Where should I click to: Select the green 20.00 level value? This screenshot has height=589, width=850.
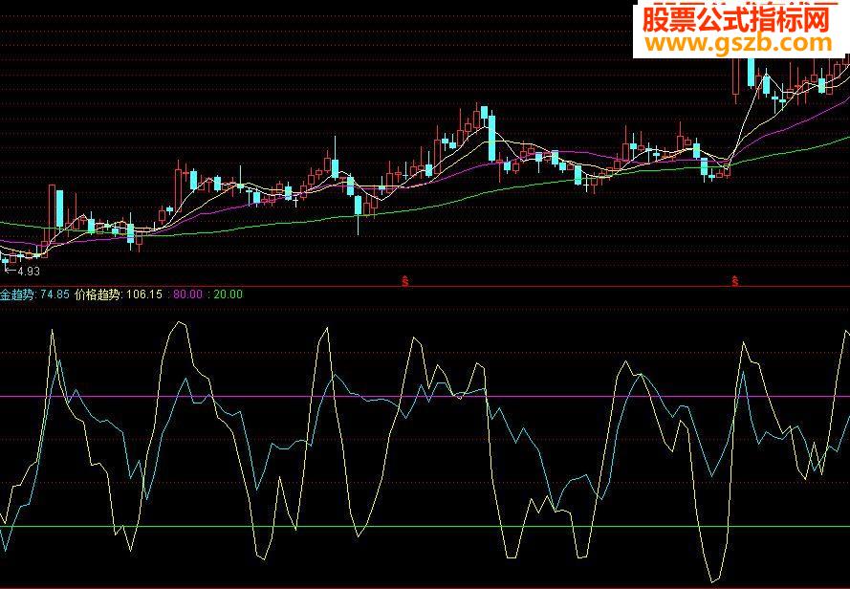228,294
